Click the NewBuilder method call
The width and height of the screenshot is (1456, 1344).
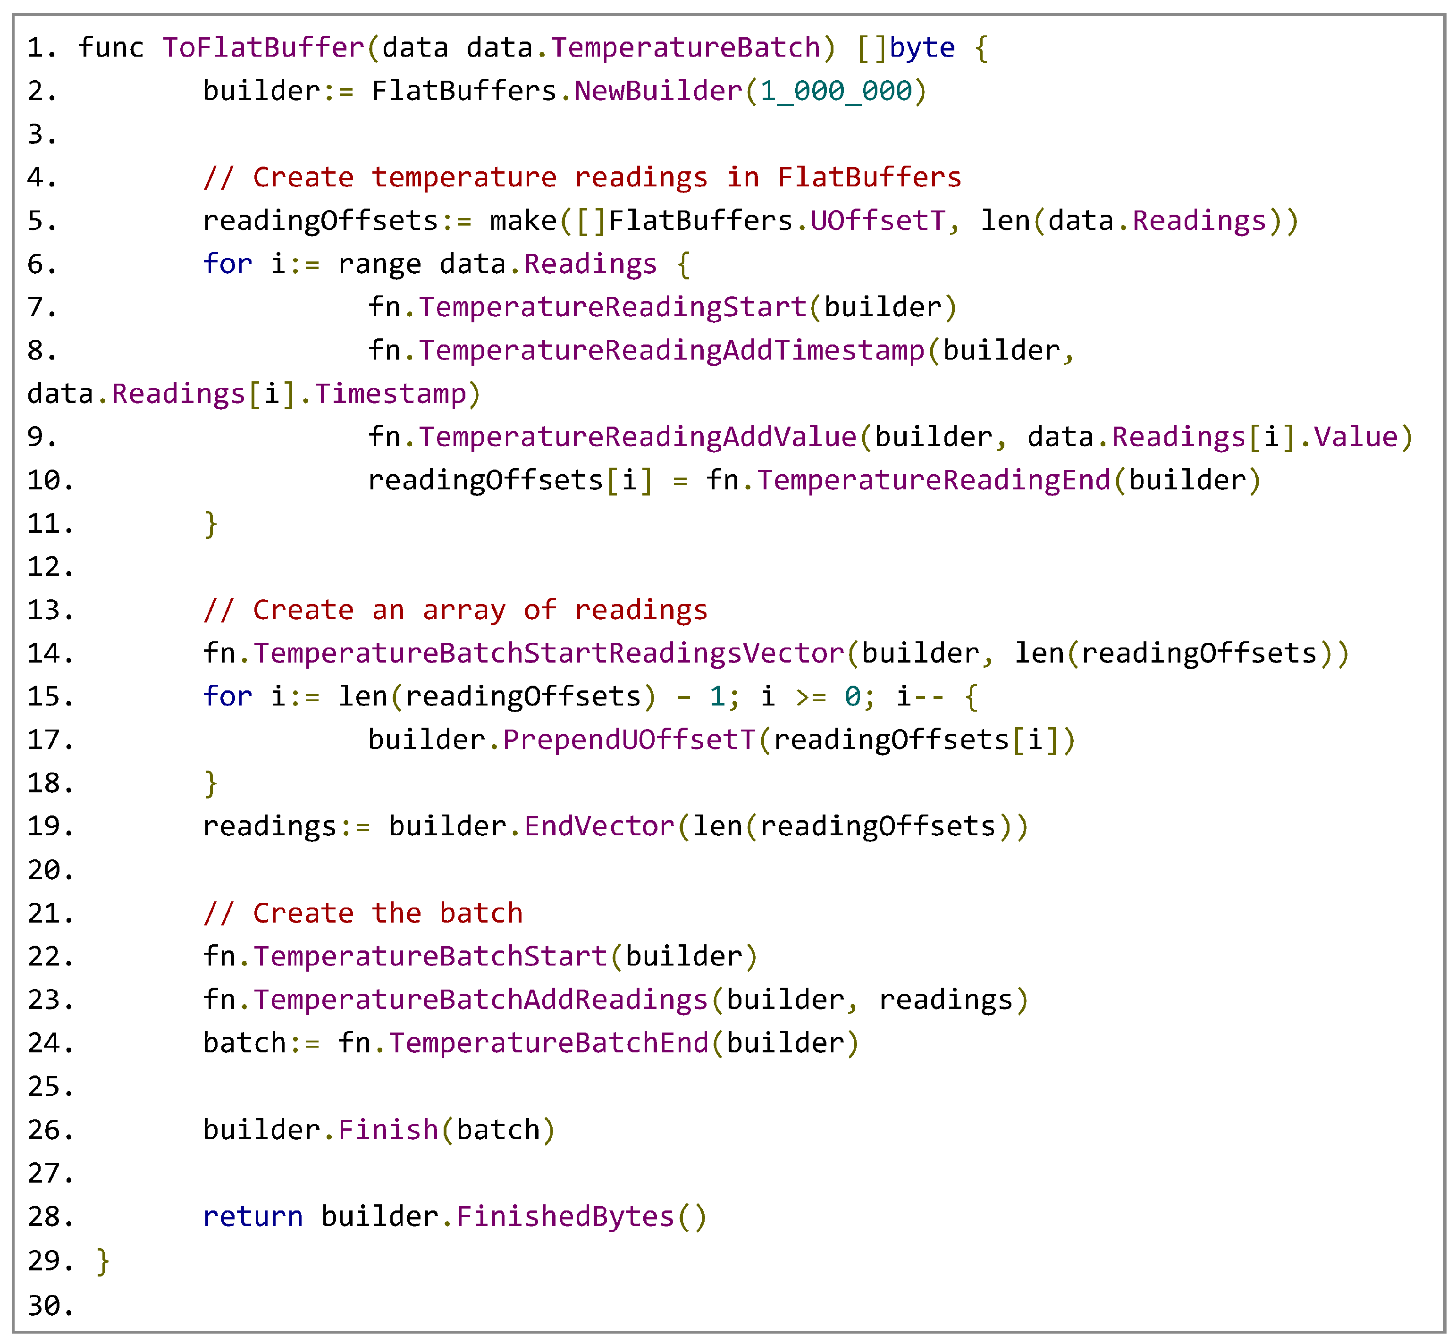pos(658,92)
